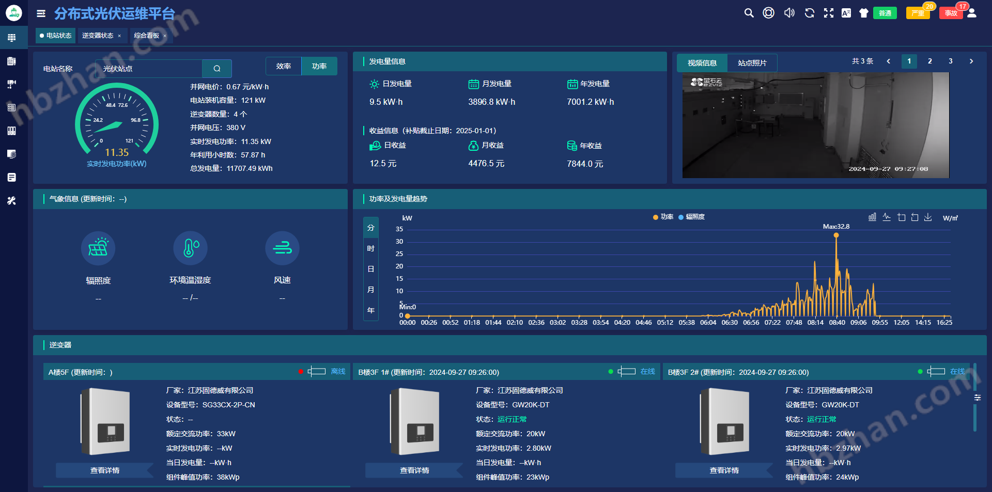Open the search icon in the top toolbar
The height and width of the screenshot is (492, 992).
tap(749, 12)
